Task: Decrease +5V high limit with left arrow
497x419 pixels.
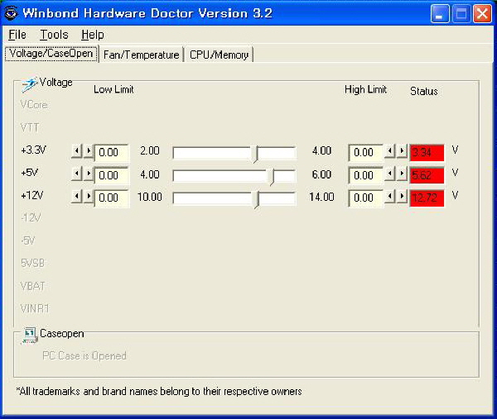Action: [x=390, y=174]
